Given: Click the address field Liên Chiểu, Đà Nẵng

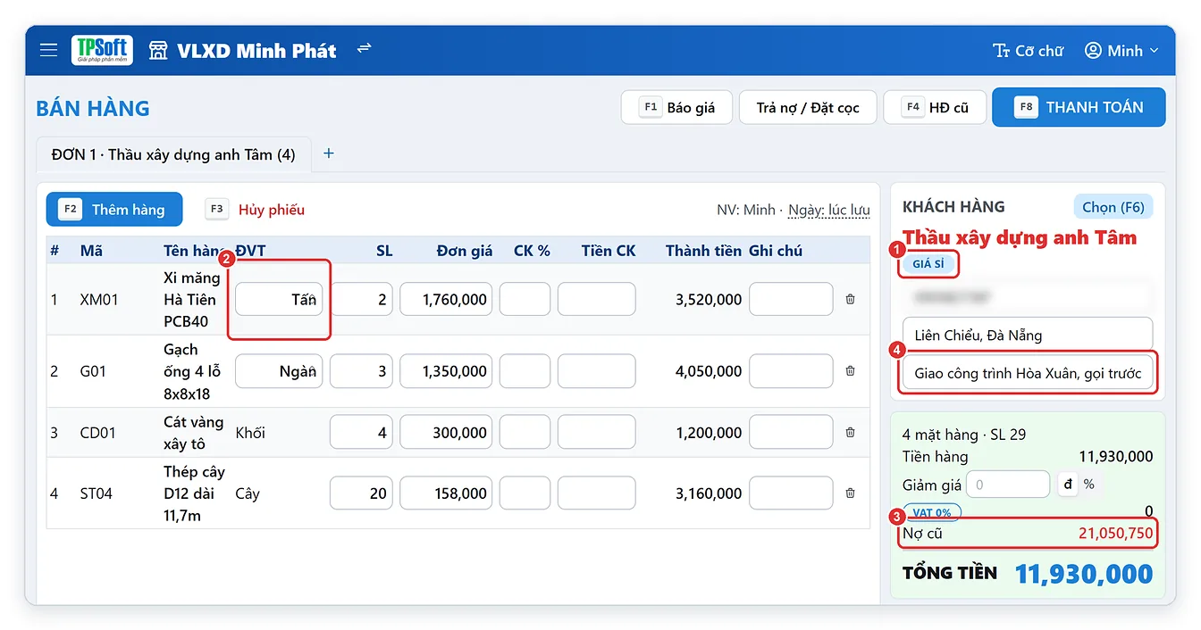Looking at the screenshot, I should click(1028, 336).
